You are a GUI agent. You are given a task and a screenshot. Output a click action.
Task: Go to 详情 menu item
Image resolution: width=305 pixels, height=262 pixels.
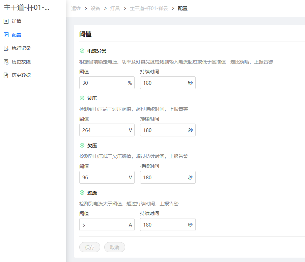point(16,21)
